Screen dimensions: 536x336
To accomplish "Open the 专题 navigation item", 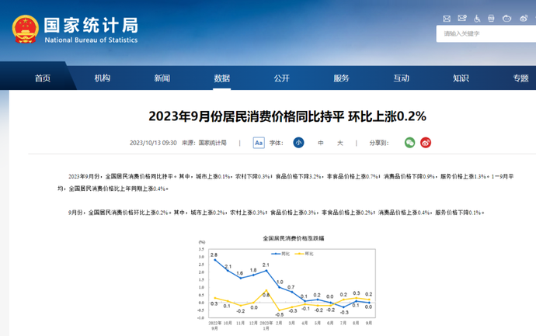I will (x=520, y=78).
